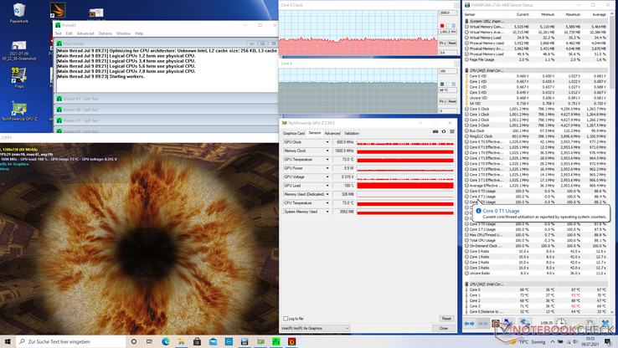Open Task View on the taskbar
The width and height of the screenshot is (618, 348).
coord(149,341)
